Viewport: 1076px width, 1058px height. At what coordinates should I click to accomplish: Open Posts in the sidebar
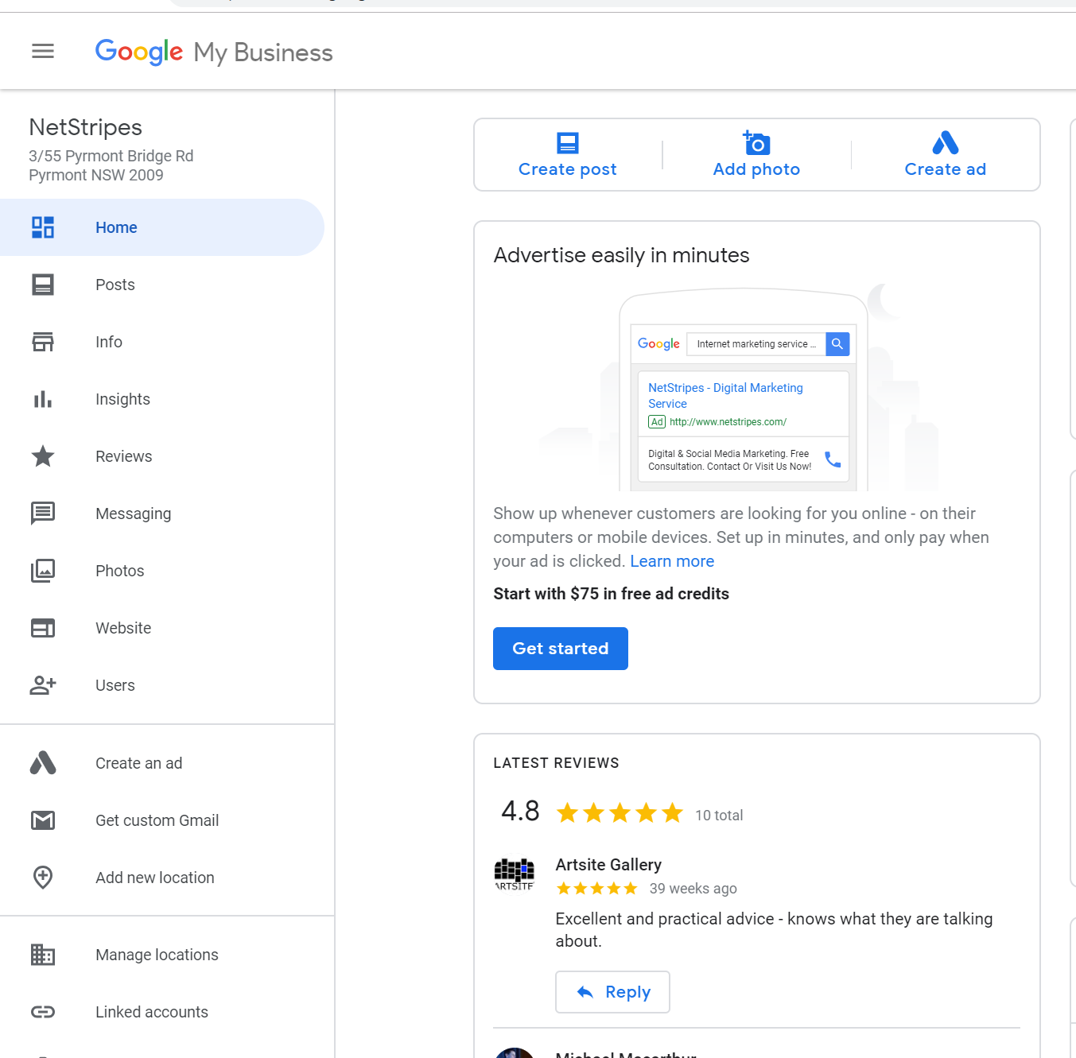tap(162, 285)
